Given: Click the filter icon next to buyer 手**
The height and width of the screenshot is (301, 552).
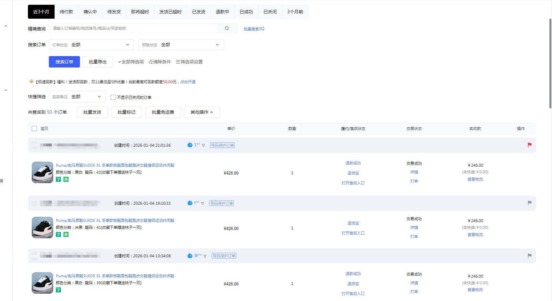Looking at the screenshot, I should point(205,256).
